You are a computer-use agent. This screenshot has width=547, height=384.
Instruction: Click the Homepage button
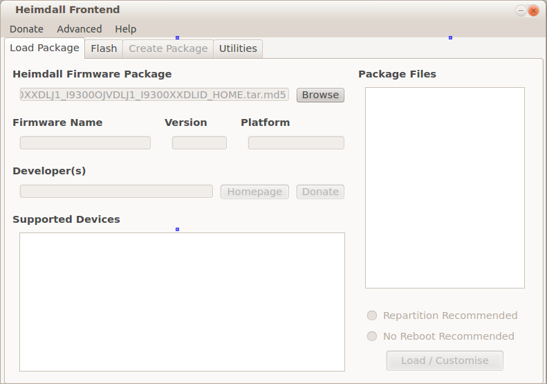tap(254, 192)
